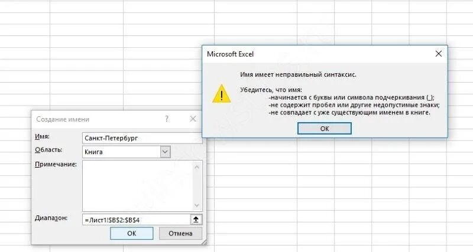Click the resize grip of Создание имени dialog
The height and width of the screenshot is (252, 473).
click(204, 242)
